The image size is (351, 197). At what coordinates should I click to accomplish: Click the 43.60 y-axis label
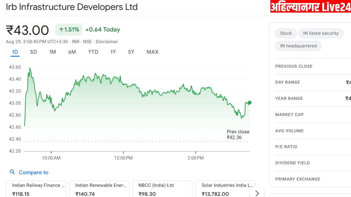tap(15, 67)
